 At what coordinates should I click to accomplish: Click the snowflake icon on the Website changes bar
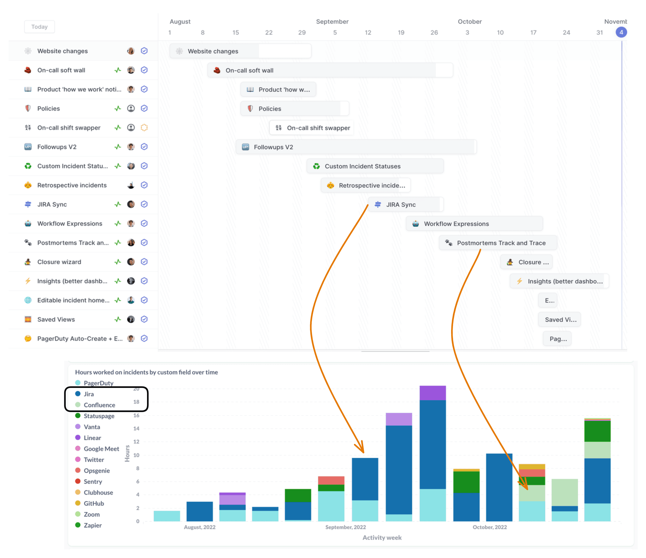point(179,51)
